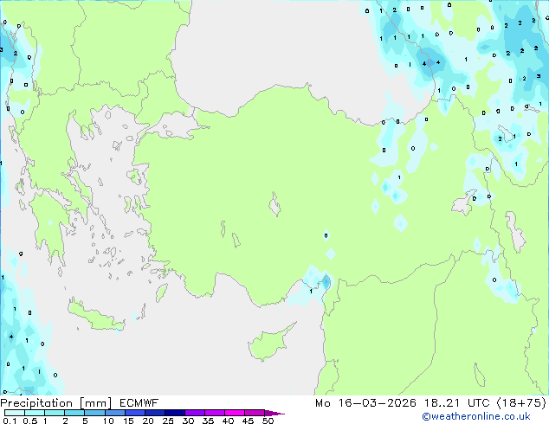Select the 2–5 mm legend color swatch

(x=74, y=413)
